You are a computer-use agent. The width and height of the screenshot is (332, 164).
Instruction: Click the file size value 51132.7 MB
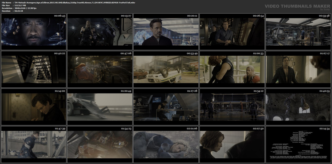20,5
